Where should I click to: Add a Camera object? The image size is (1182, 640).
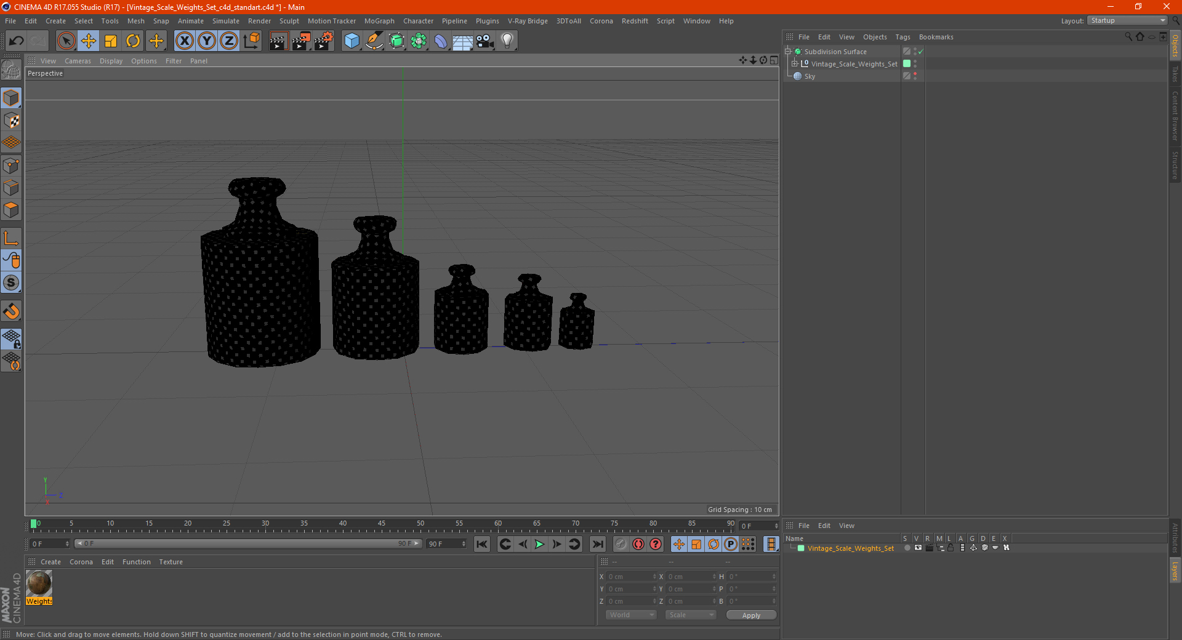coord(485,41)
